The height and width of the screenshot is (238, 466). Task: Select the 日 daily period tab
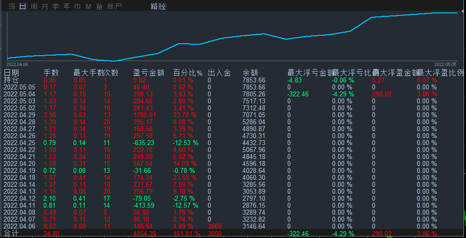point(23,6)
